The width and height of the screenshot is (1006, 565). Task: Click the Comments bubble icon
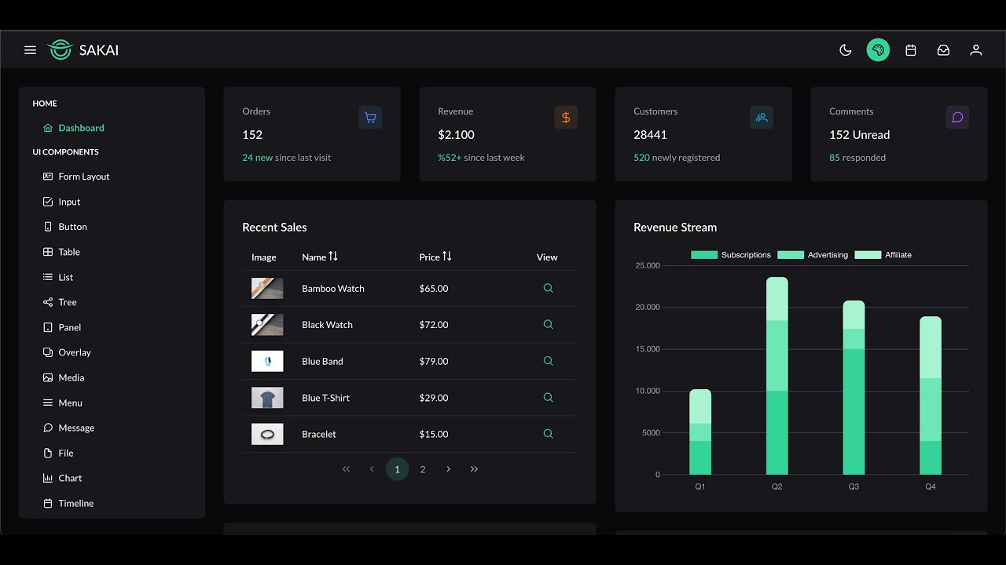[x=957, y=118]
